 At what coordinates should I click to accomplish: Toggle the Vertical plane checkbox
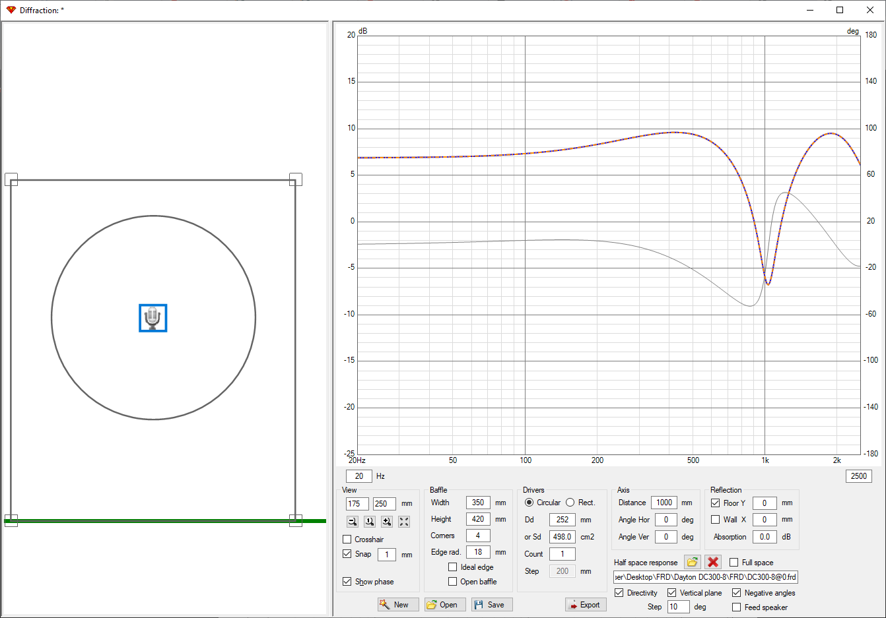672,593
